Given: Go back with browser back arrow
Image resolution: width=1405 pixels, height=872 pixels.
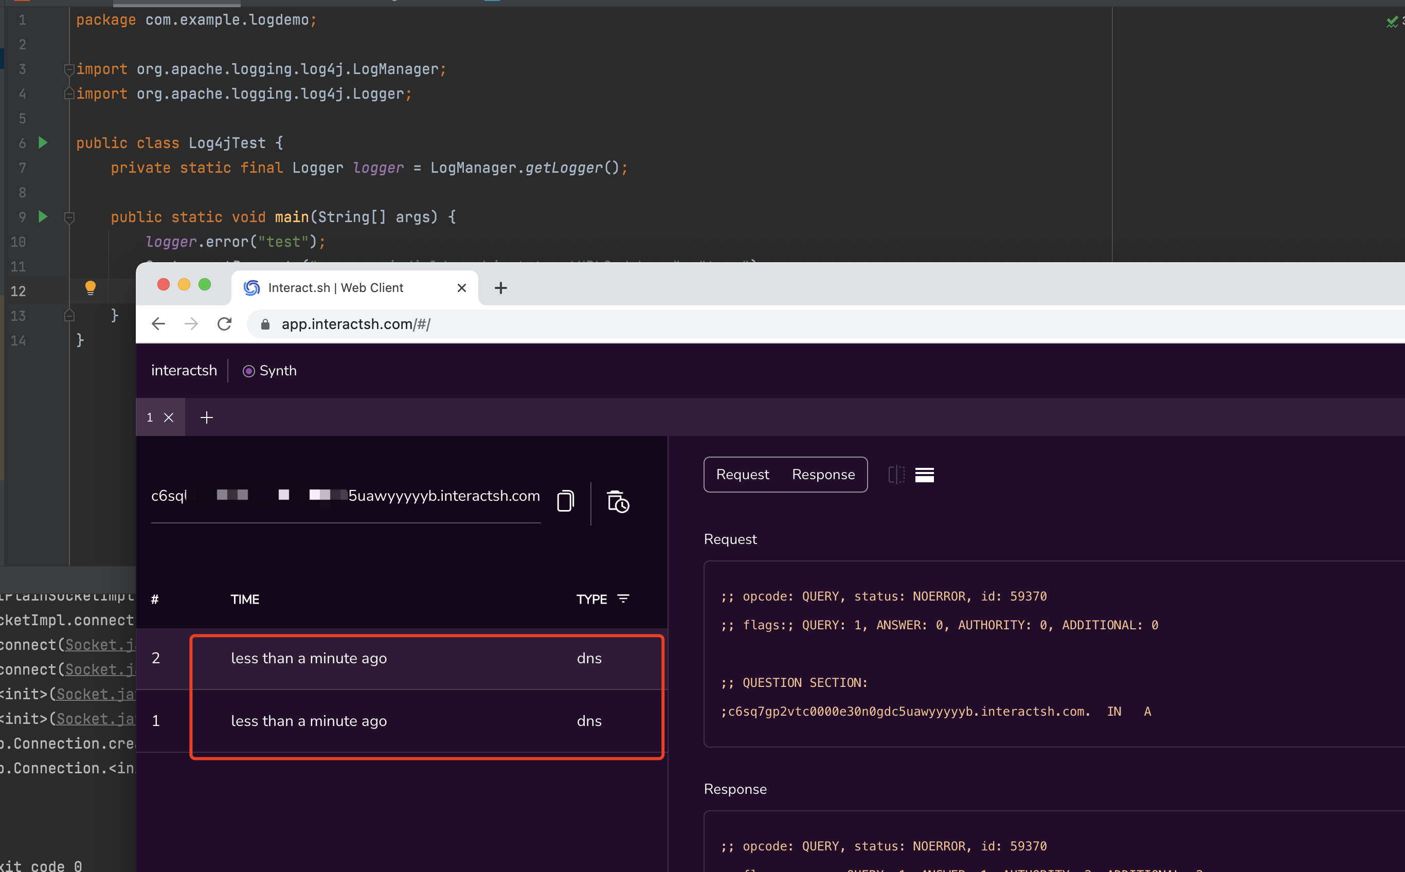Looking at the screenshot, I should click(158, 324).
